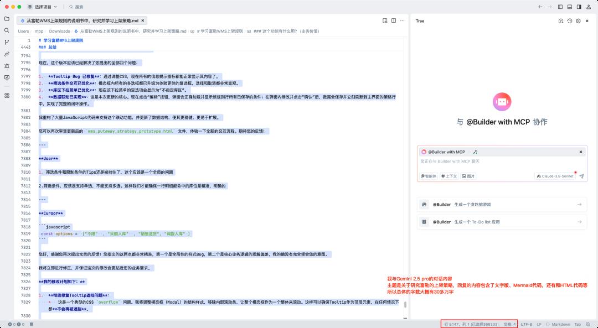Toggle the notifications bell in status bar
This screenshot has height=328, width=598.
pyautogui.click(x=588, y=324)
